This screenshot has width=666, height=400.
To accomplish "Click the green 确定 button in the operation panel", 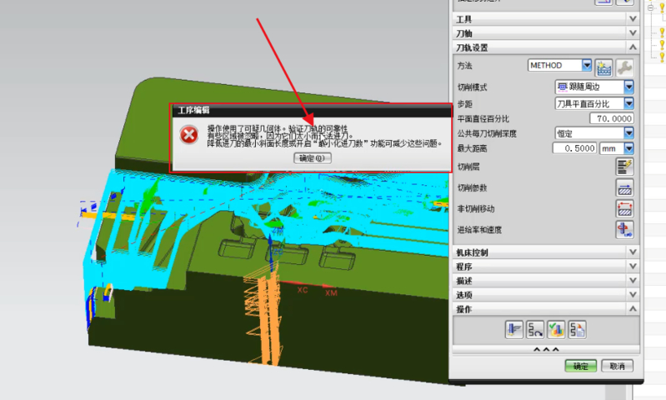I will 581,366.
